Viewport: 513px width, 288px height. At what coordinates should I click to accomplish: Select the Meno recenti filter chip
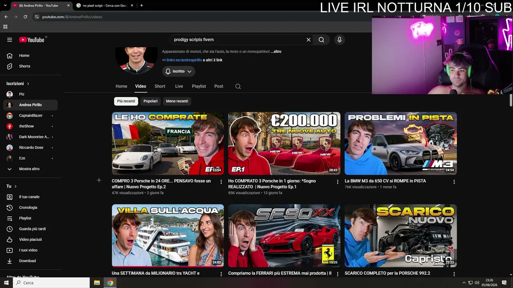tap(177, 101)
